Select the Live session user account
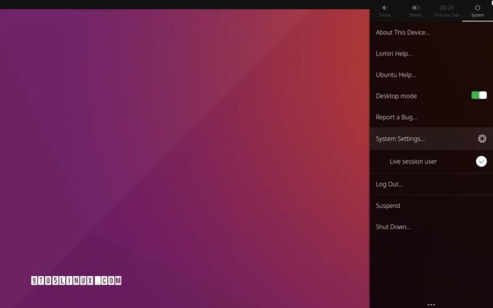This screenshot has height=308, width=493. [x=413, y=161]
